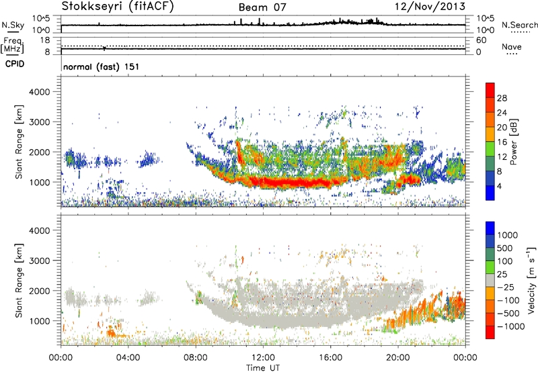Click the '16:00' time axis label
The image size is (538, 372).
point(330,358)
